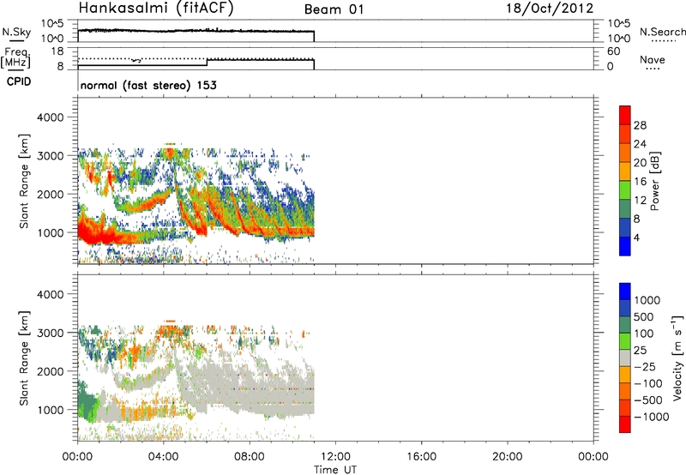Click the 04:00 time tick label
The height and width of the screenshot is (475, 686).
[164, 457]
